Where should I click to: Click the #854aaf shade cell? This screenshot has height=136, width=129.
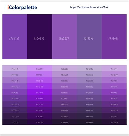(64, 92)
